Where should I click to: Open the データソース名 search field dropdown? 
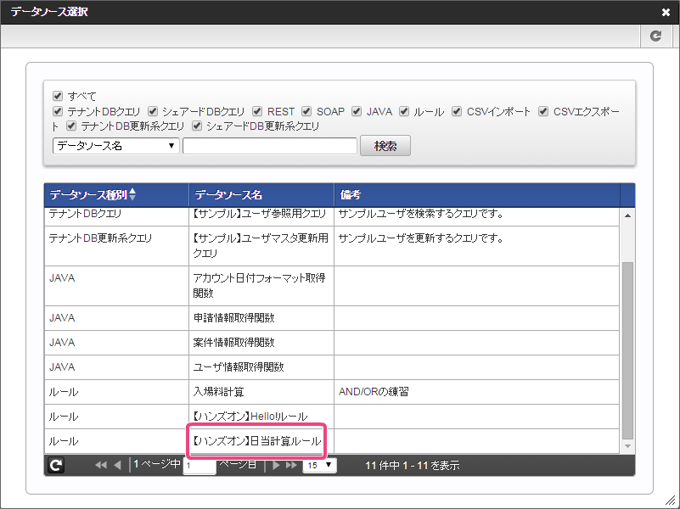point(115,146)
